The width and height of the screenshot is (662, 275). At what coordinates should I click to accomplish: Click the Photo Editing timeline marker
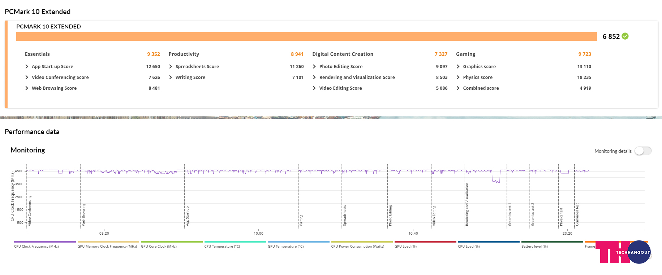[390, 216]
